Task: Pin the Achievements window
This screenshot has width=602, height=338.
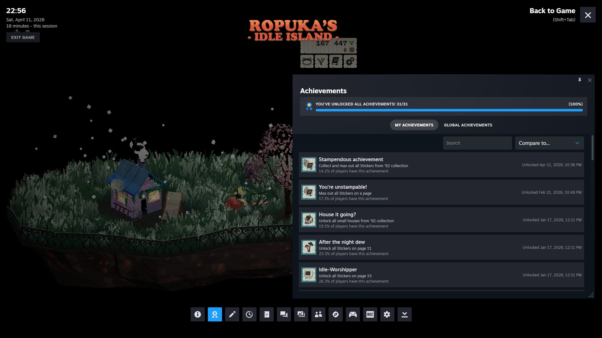Action: tap(579, 80)
